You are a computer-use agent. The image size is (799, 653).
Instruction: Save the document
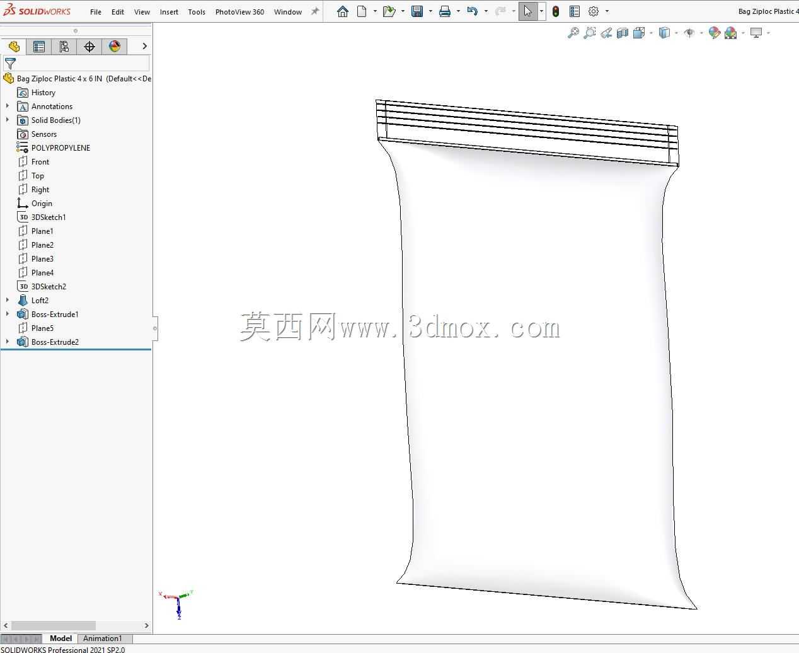(x=417, y=11)
